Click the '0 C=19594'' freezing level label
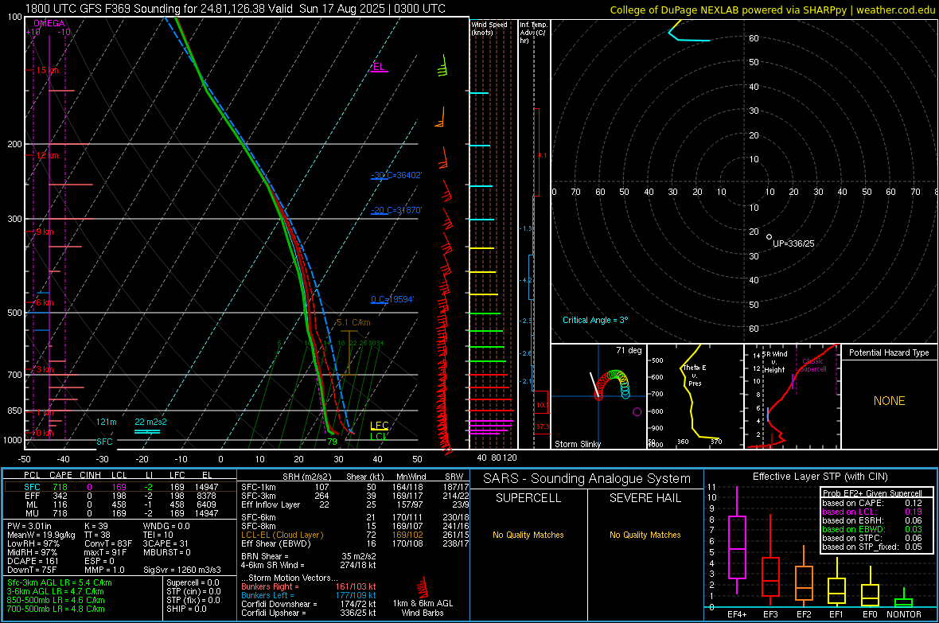The width and height of the screenshot is (939, 623). (x=392, y=299)
